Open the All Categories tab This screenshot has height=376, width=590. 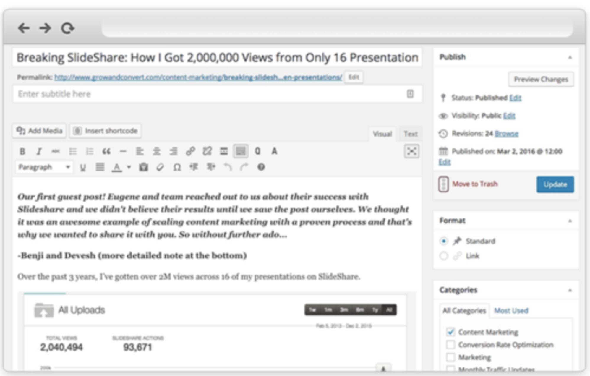click(464, 311)
